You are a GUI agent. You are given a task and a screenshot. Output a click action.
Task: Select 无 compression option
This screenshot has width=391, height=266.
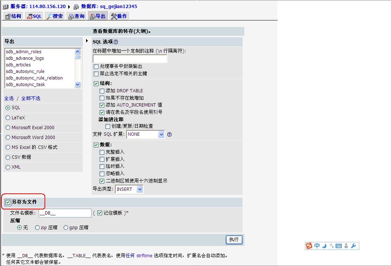click(19, 228)
